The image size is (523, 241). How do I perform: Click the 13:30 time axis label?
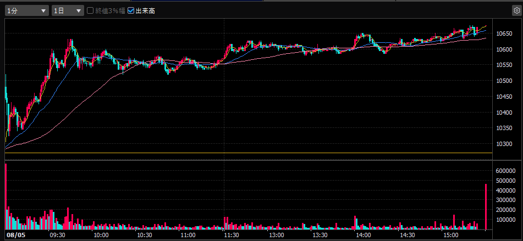319,234
